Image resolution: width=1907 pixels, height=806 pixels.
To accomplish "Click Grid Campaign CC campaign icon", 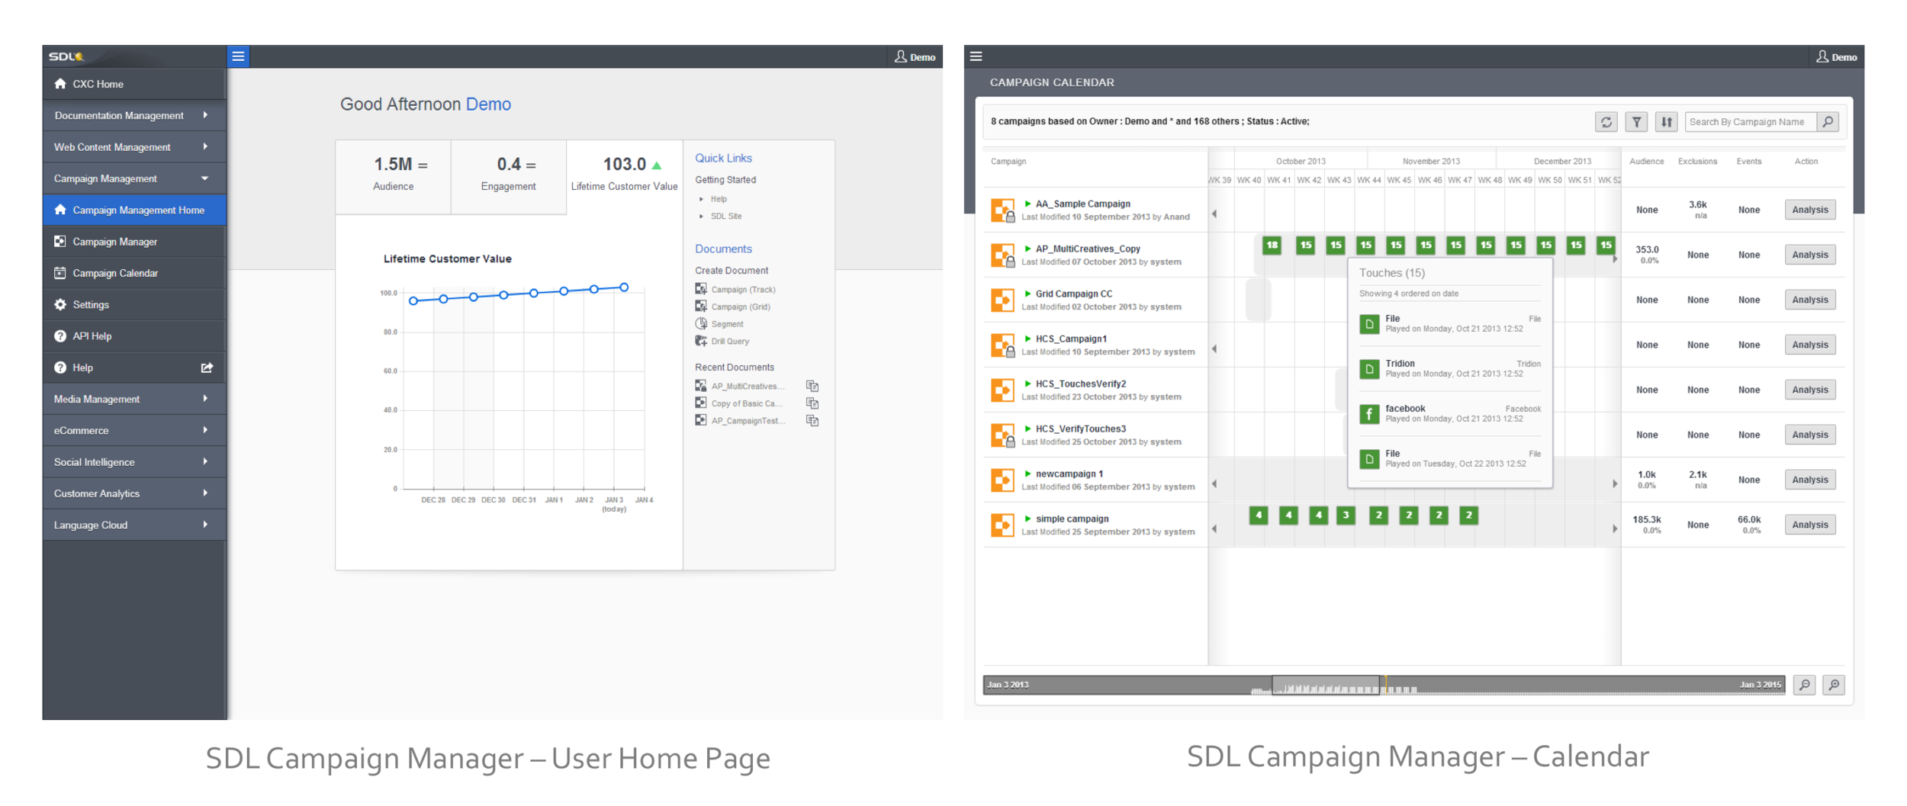I will point(1002,300).
